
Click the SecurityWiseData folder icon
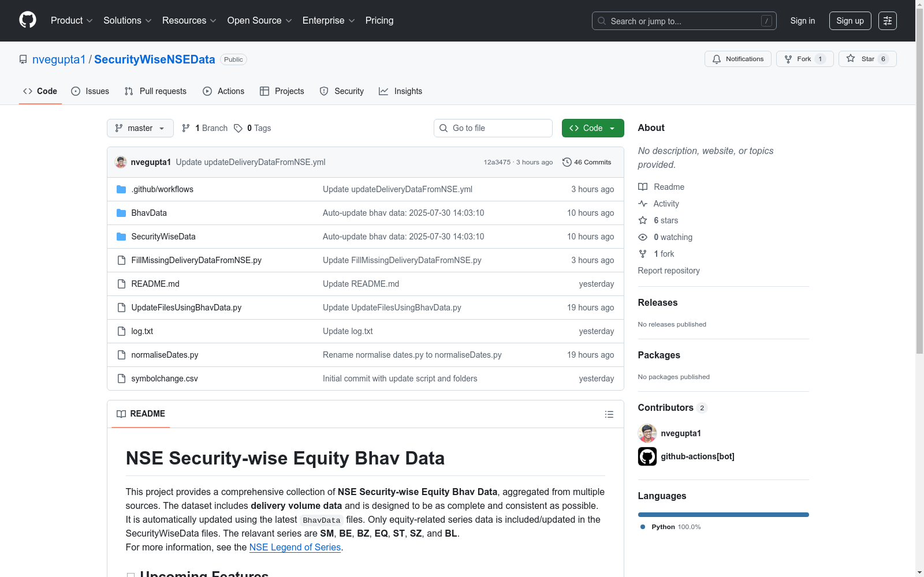click(121, 237)
